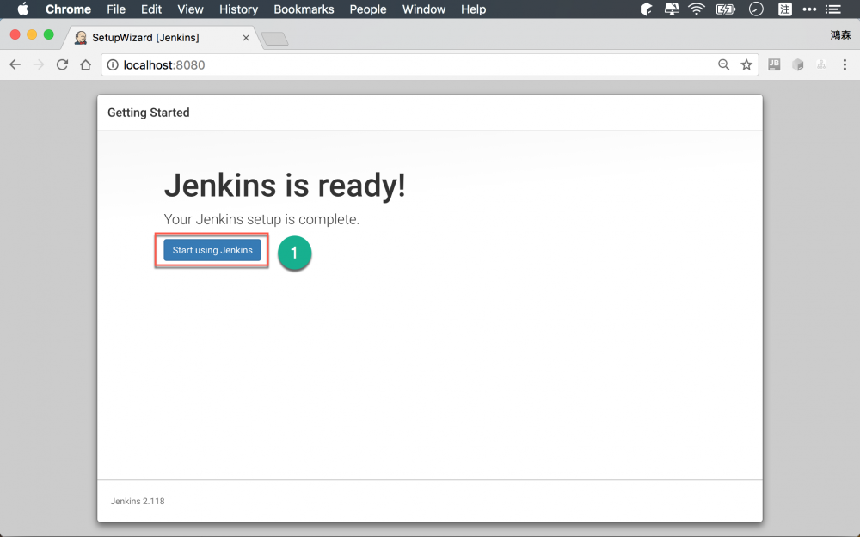Open the People menu
Viewport: 860px width, 537px height.
click(x=368, y=9)
